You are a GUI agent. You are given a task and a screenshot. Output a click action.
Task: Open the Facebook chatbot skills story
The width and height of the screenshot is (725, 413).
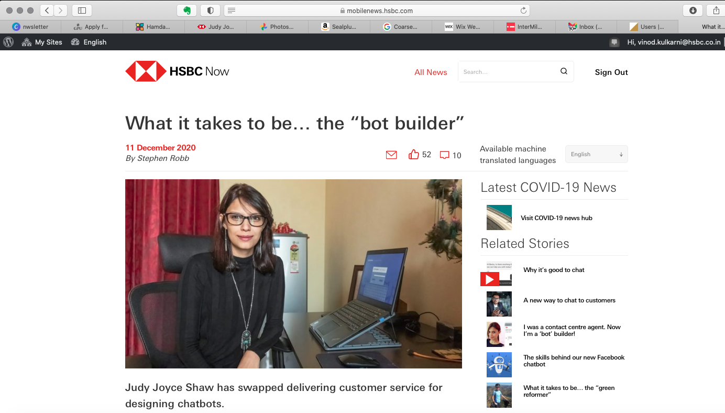click(x=574, y=361)
